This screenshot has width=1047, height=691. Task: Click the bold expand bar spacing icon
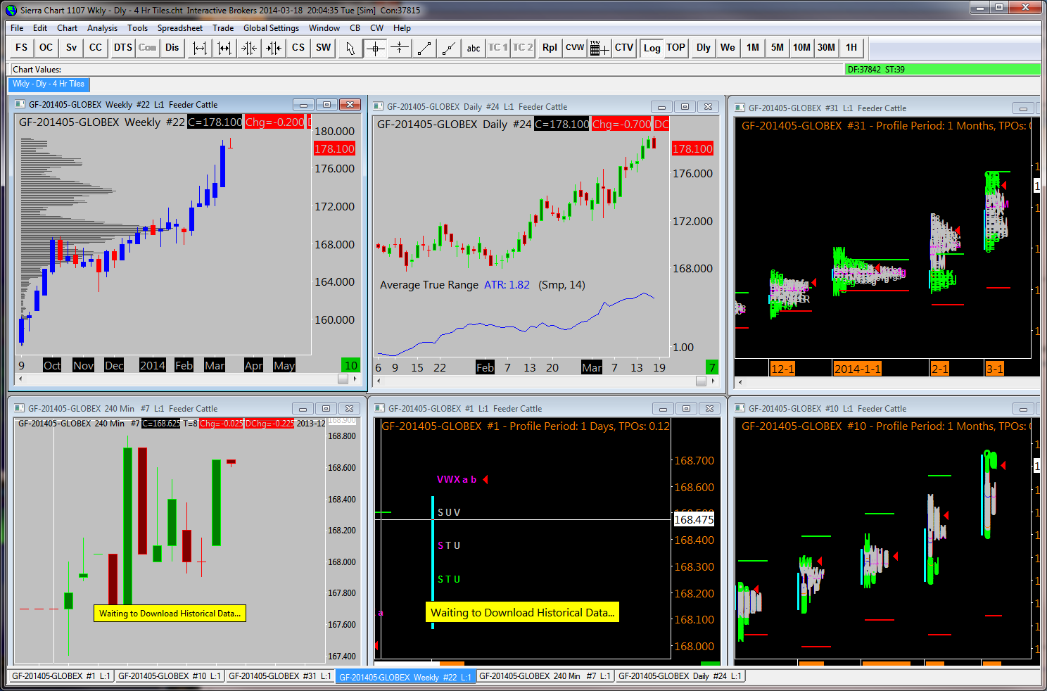click(224, 48)
